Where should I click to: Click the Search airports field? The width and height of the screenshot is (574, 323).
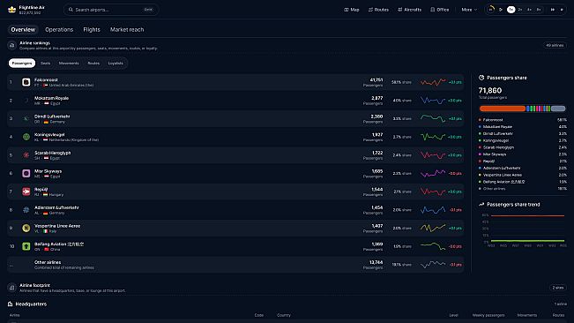(x=111, y=10)
